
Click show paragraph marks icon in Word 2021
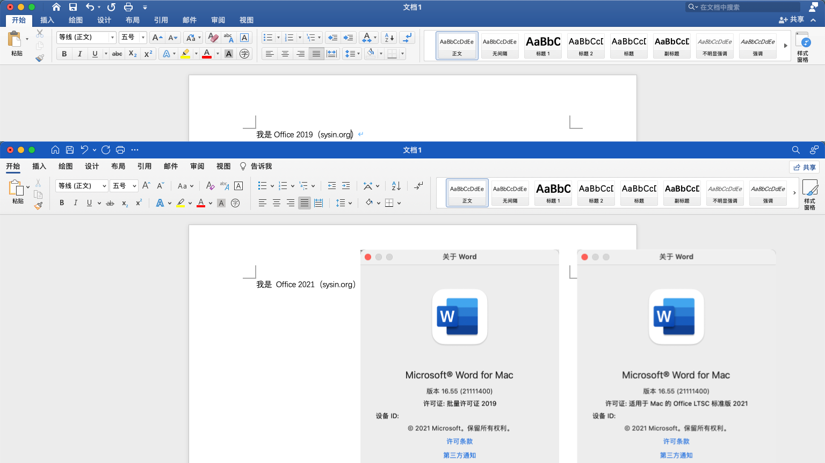click(x=419, y=186)
